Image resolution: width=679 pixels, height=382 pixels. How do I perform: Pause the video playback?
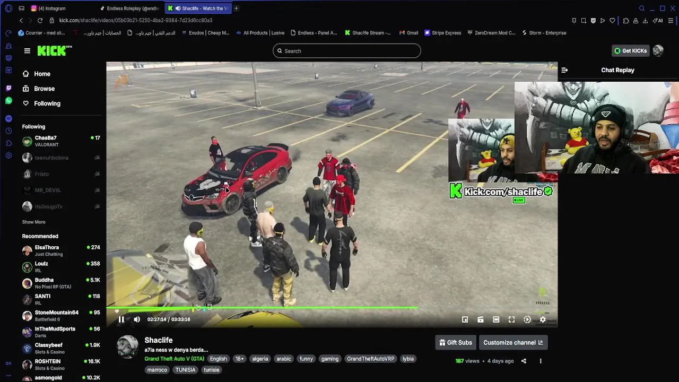(x=121, y=319)
